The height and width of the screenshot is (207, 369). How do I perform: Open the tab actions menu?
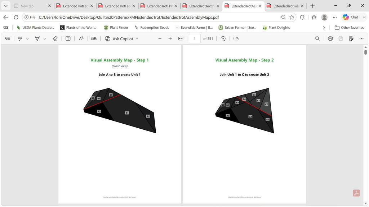[x=6, y=6]
